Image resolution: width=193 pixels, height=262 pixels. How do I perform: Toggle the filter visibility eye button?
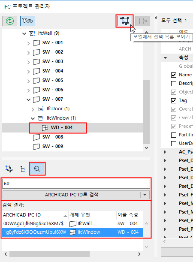point(27,21)
